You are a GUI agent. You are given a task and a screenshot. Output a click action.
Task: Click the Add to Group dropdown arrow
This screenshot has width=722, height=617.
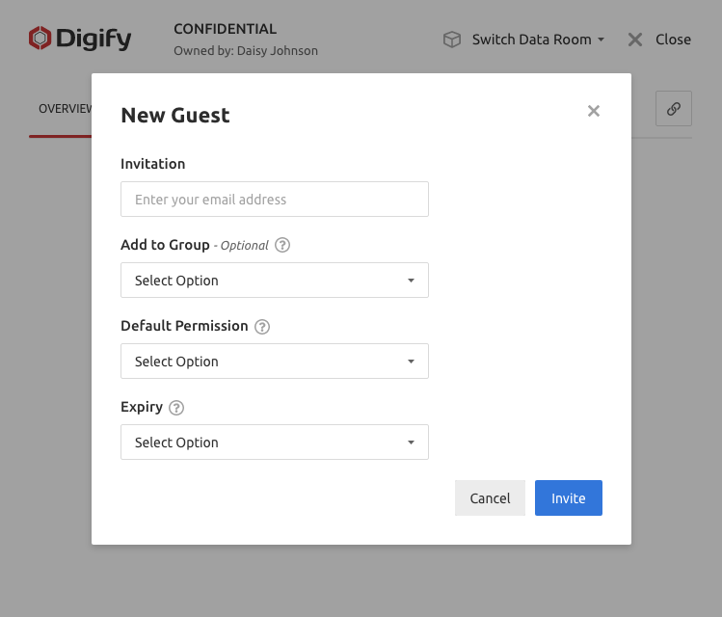click(x=411, y=281)
